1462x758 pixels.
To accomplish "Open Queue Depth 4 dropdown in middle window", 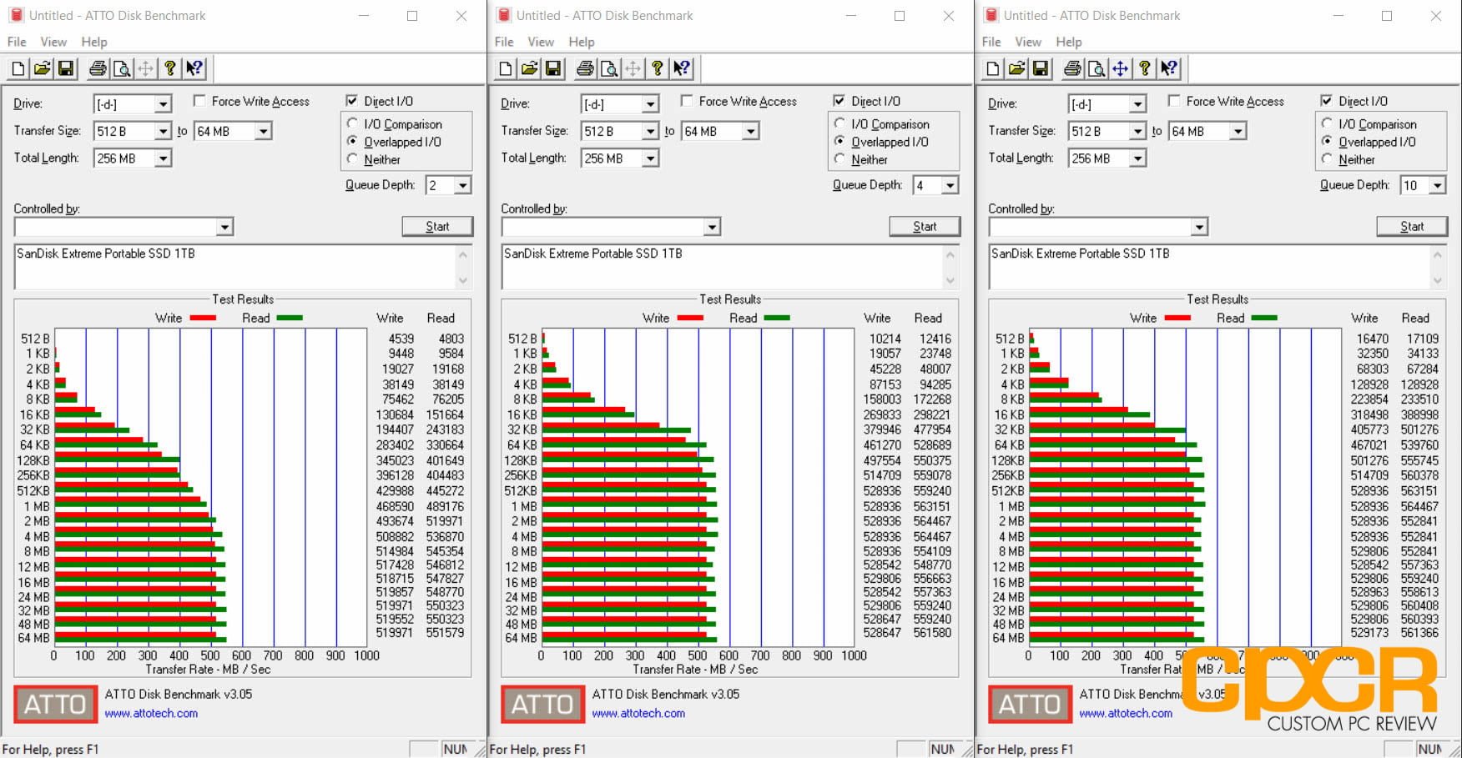I will (950, 185).
